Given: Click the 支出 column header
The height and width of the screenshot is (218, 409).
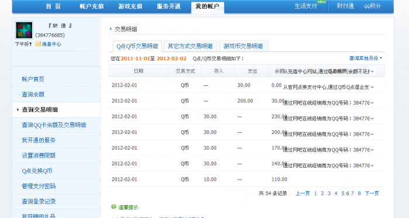Looking at the screenshot, I should (252, 71).
